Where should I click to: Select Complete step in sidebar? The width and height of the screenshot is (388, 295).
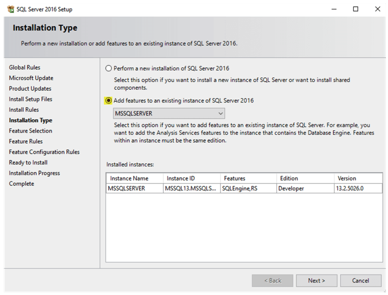pos(22,184)
